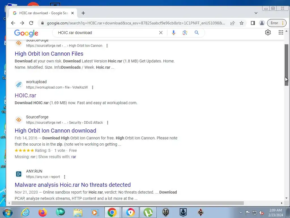
Task: Open World of Tanks taskbar icon
Action: click(x=165, y=212)
